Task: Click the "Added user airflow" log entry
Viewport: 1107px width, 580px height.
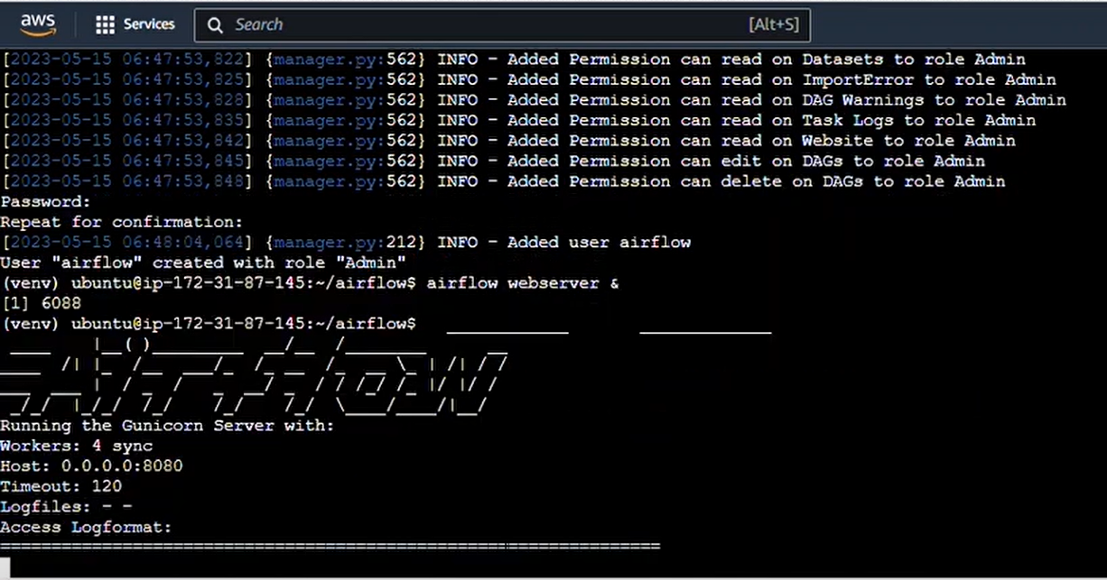Action: tap(599, 242)
